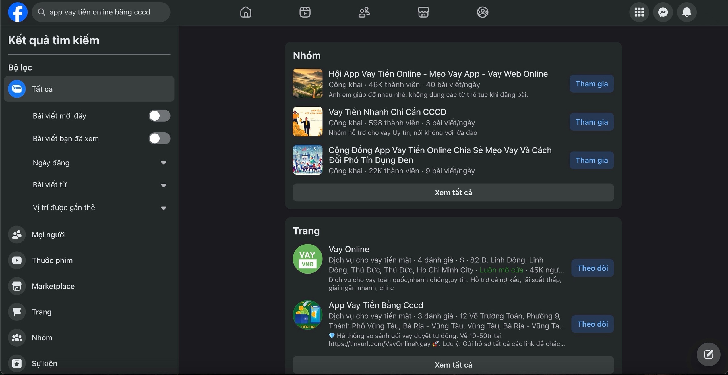
Task: Open Hội App Vay Tiền Online group title
Action: pyautogui.click(x=438, y=74)
